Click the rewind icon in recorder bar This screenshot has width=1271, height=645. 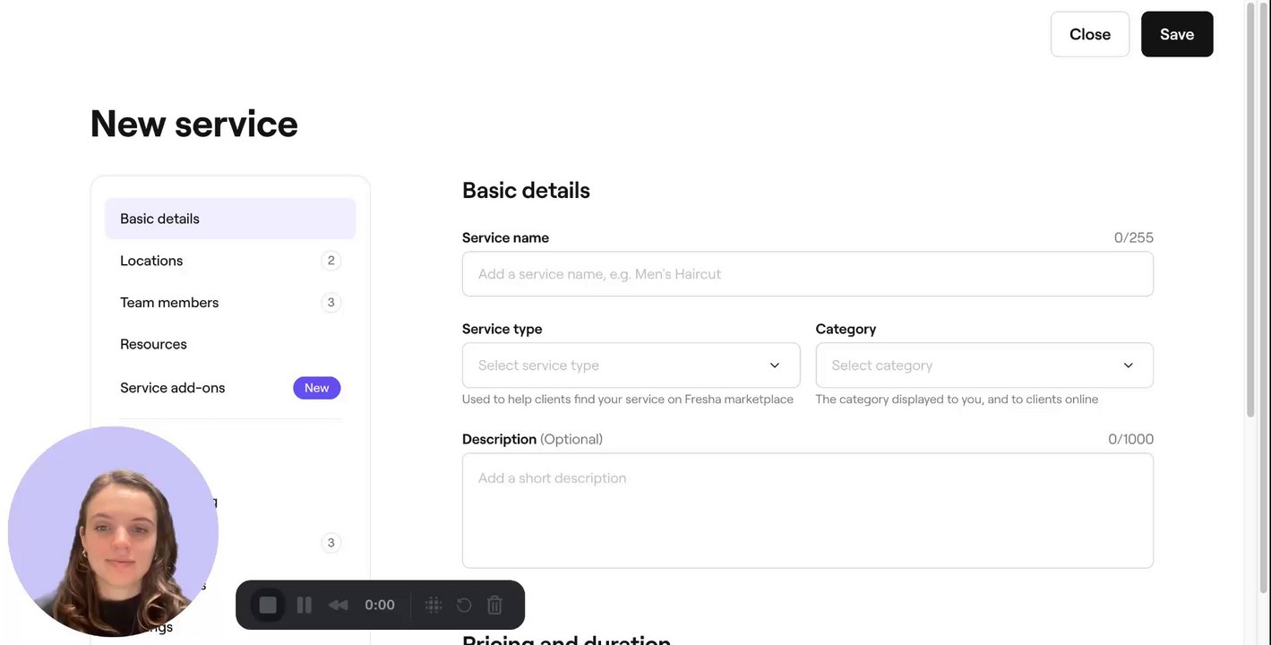tap(338, 605)
